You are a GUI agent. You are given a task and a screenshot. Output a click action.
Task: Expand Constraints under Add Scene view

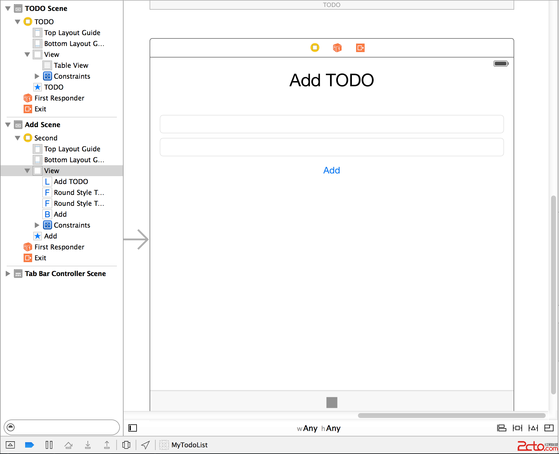coord(37,225)
